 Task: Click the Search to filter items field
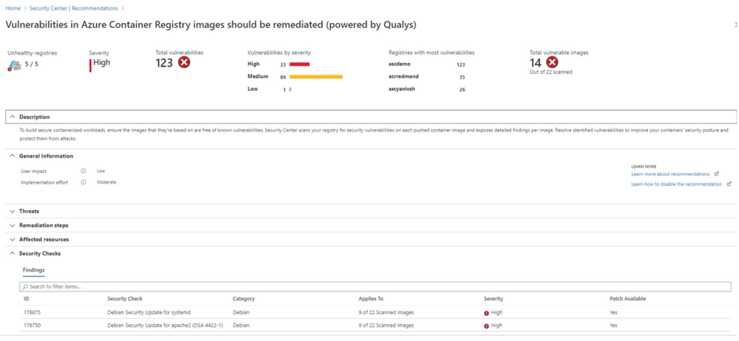pos(375,286)
